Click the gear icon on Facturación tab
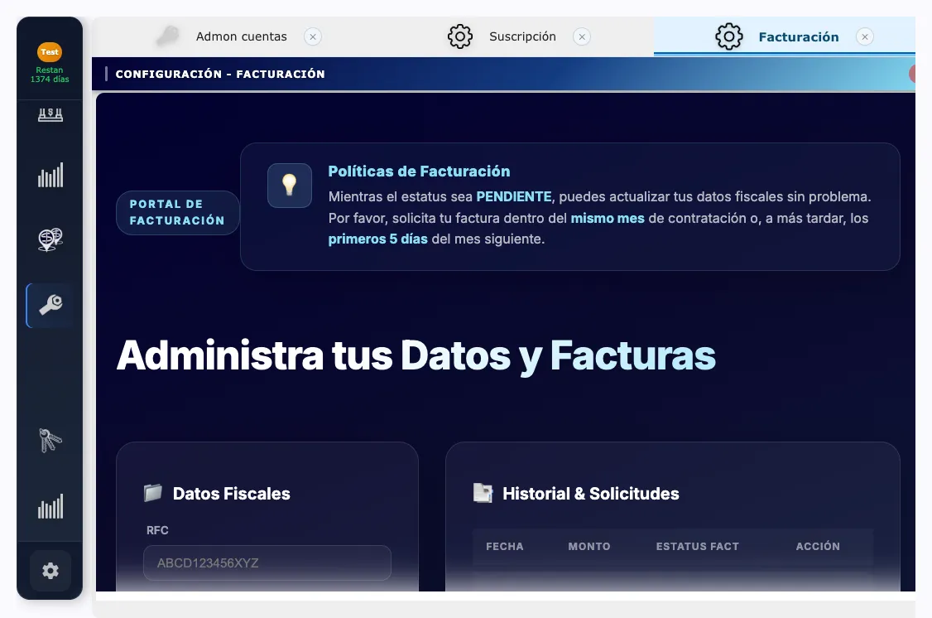 click(728, 37)
